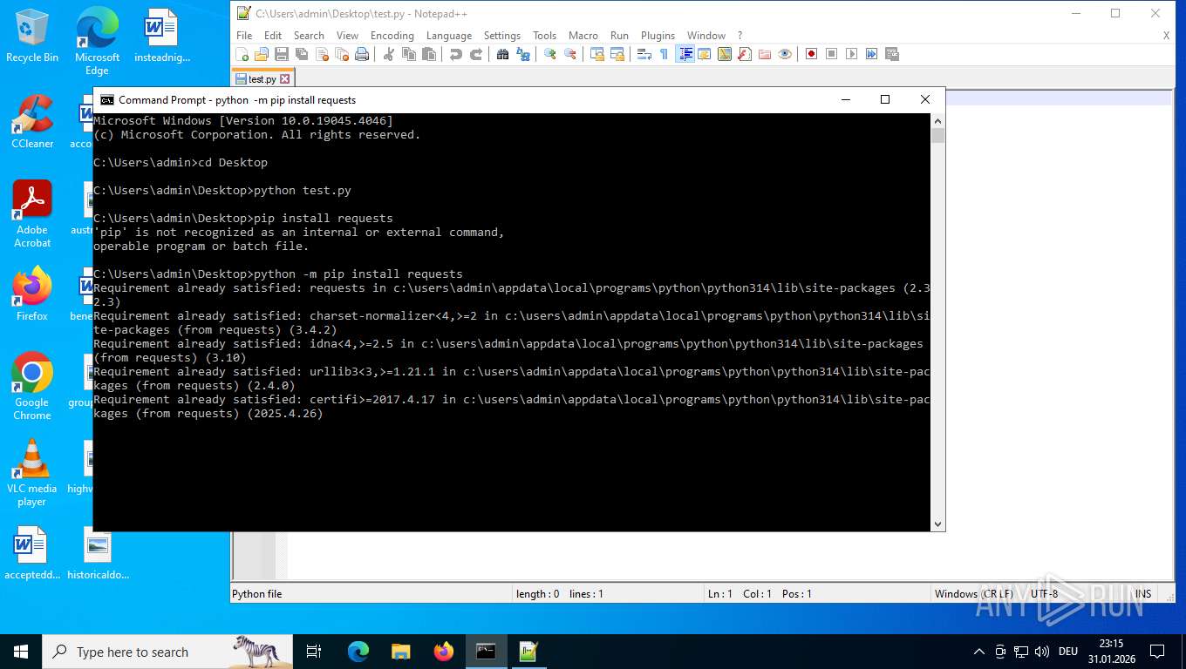Toggle synchronize horizontal scrolling icon

click(x=617, y=54)
